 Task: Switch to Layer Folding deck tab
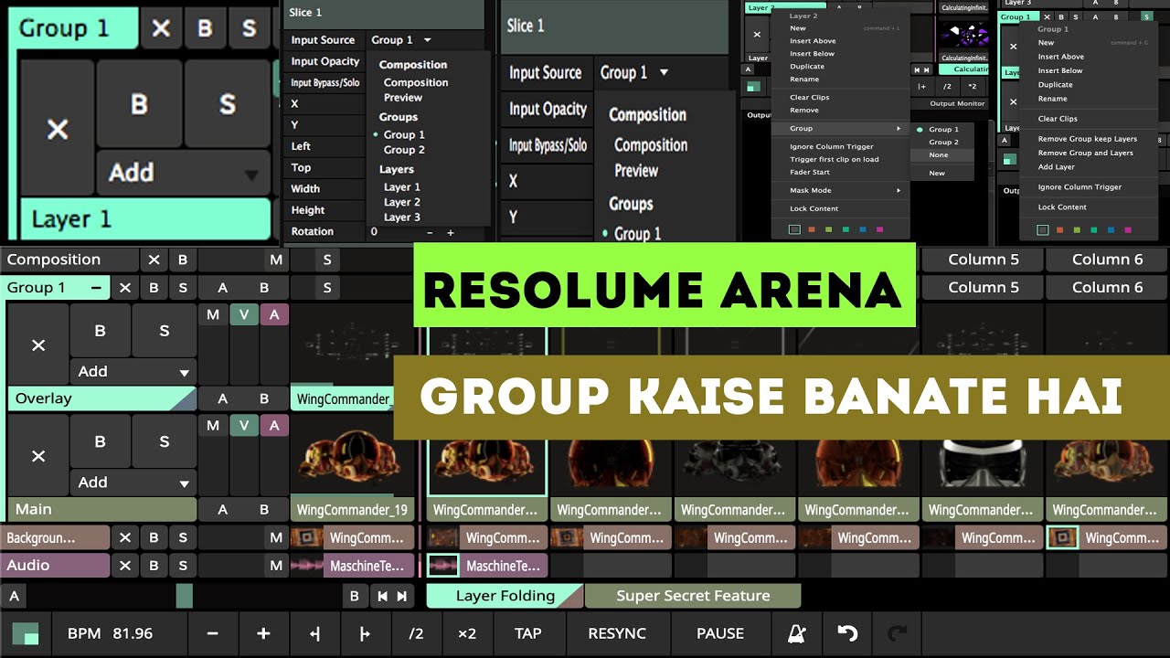click(505, 596)
